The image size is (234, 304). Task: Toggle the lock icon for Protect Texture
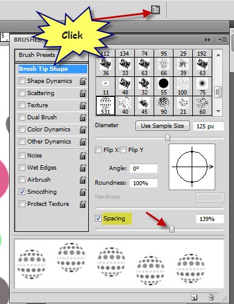(x=83, y=204)
